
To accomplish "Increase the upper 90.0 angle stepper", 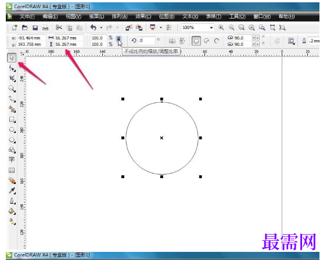I will pyautogui.click(x=257, y=38).
